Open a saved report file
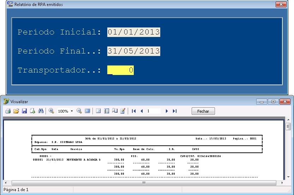This screenshot has width=294, height=195. [x=16, y=111]
